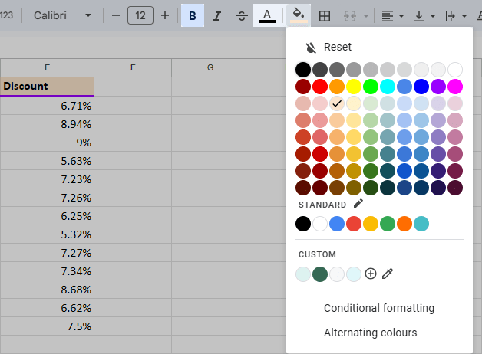Edit standard colours with pencil icon
This screenshot has width=482, height=354.
(358, 203)
